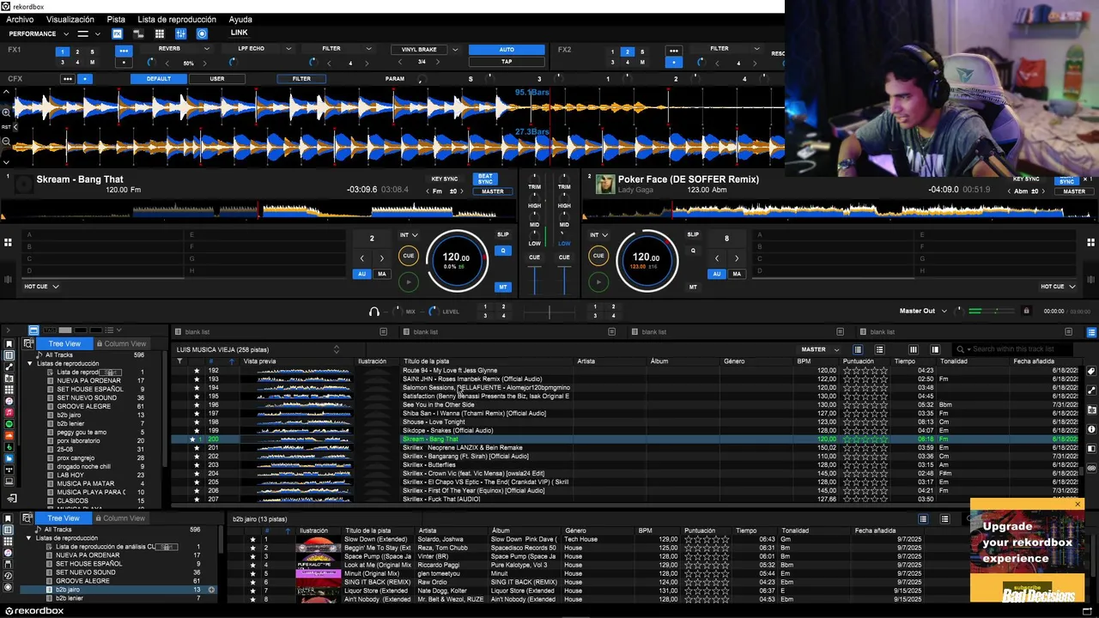Click the search magnifier icon in track list
The width and height of the screenshot is (1099, 618).
click(960, 349)
